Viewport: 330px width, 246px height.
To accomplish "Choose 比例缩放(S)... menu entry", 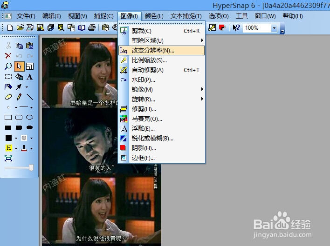I will point(161,60).
